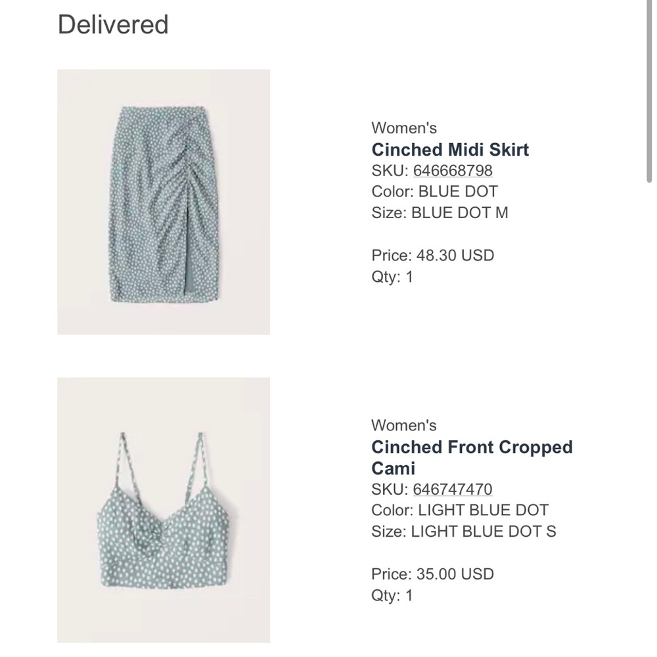Click the Women's label above the cami listing
Viewport: 657px width, 657px height.
(404, 425)
